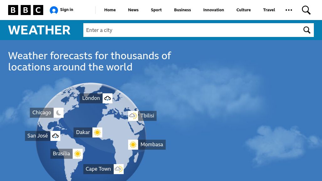Image resolution: width=322 pixels, height=181 pixels.
Task: Click Chicago's clear night moon icon
Action: pyautogui.click(x=59, y=113)
